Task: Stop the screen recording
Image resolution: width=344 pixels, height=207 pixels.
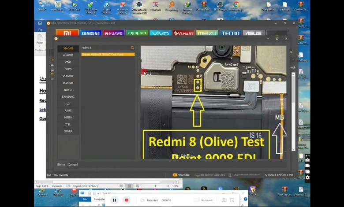Action: [127, 200]
